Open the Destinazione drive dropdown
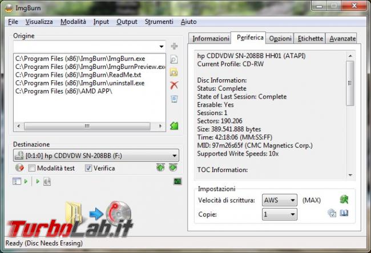371x253 pixels. pyautogui.click(x=175, y=156)
